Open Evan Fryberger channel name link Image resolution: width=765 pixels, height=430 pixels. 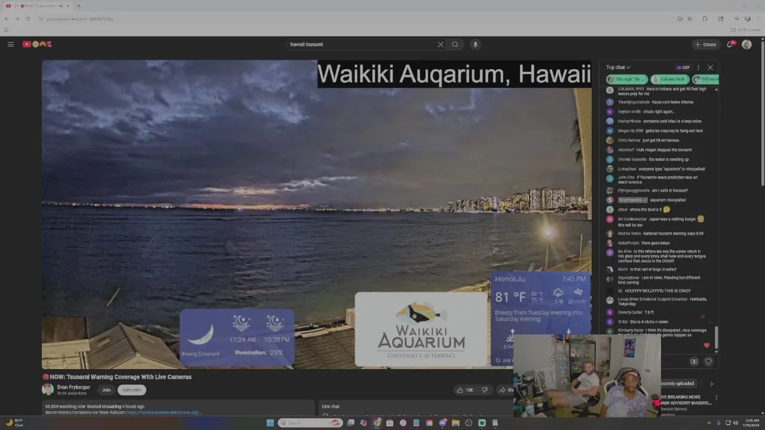tap(74, 387)
